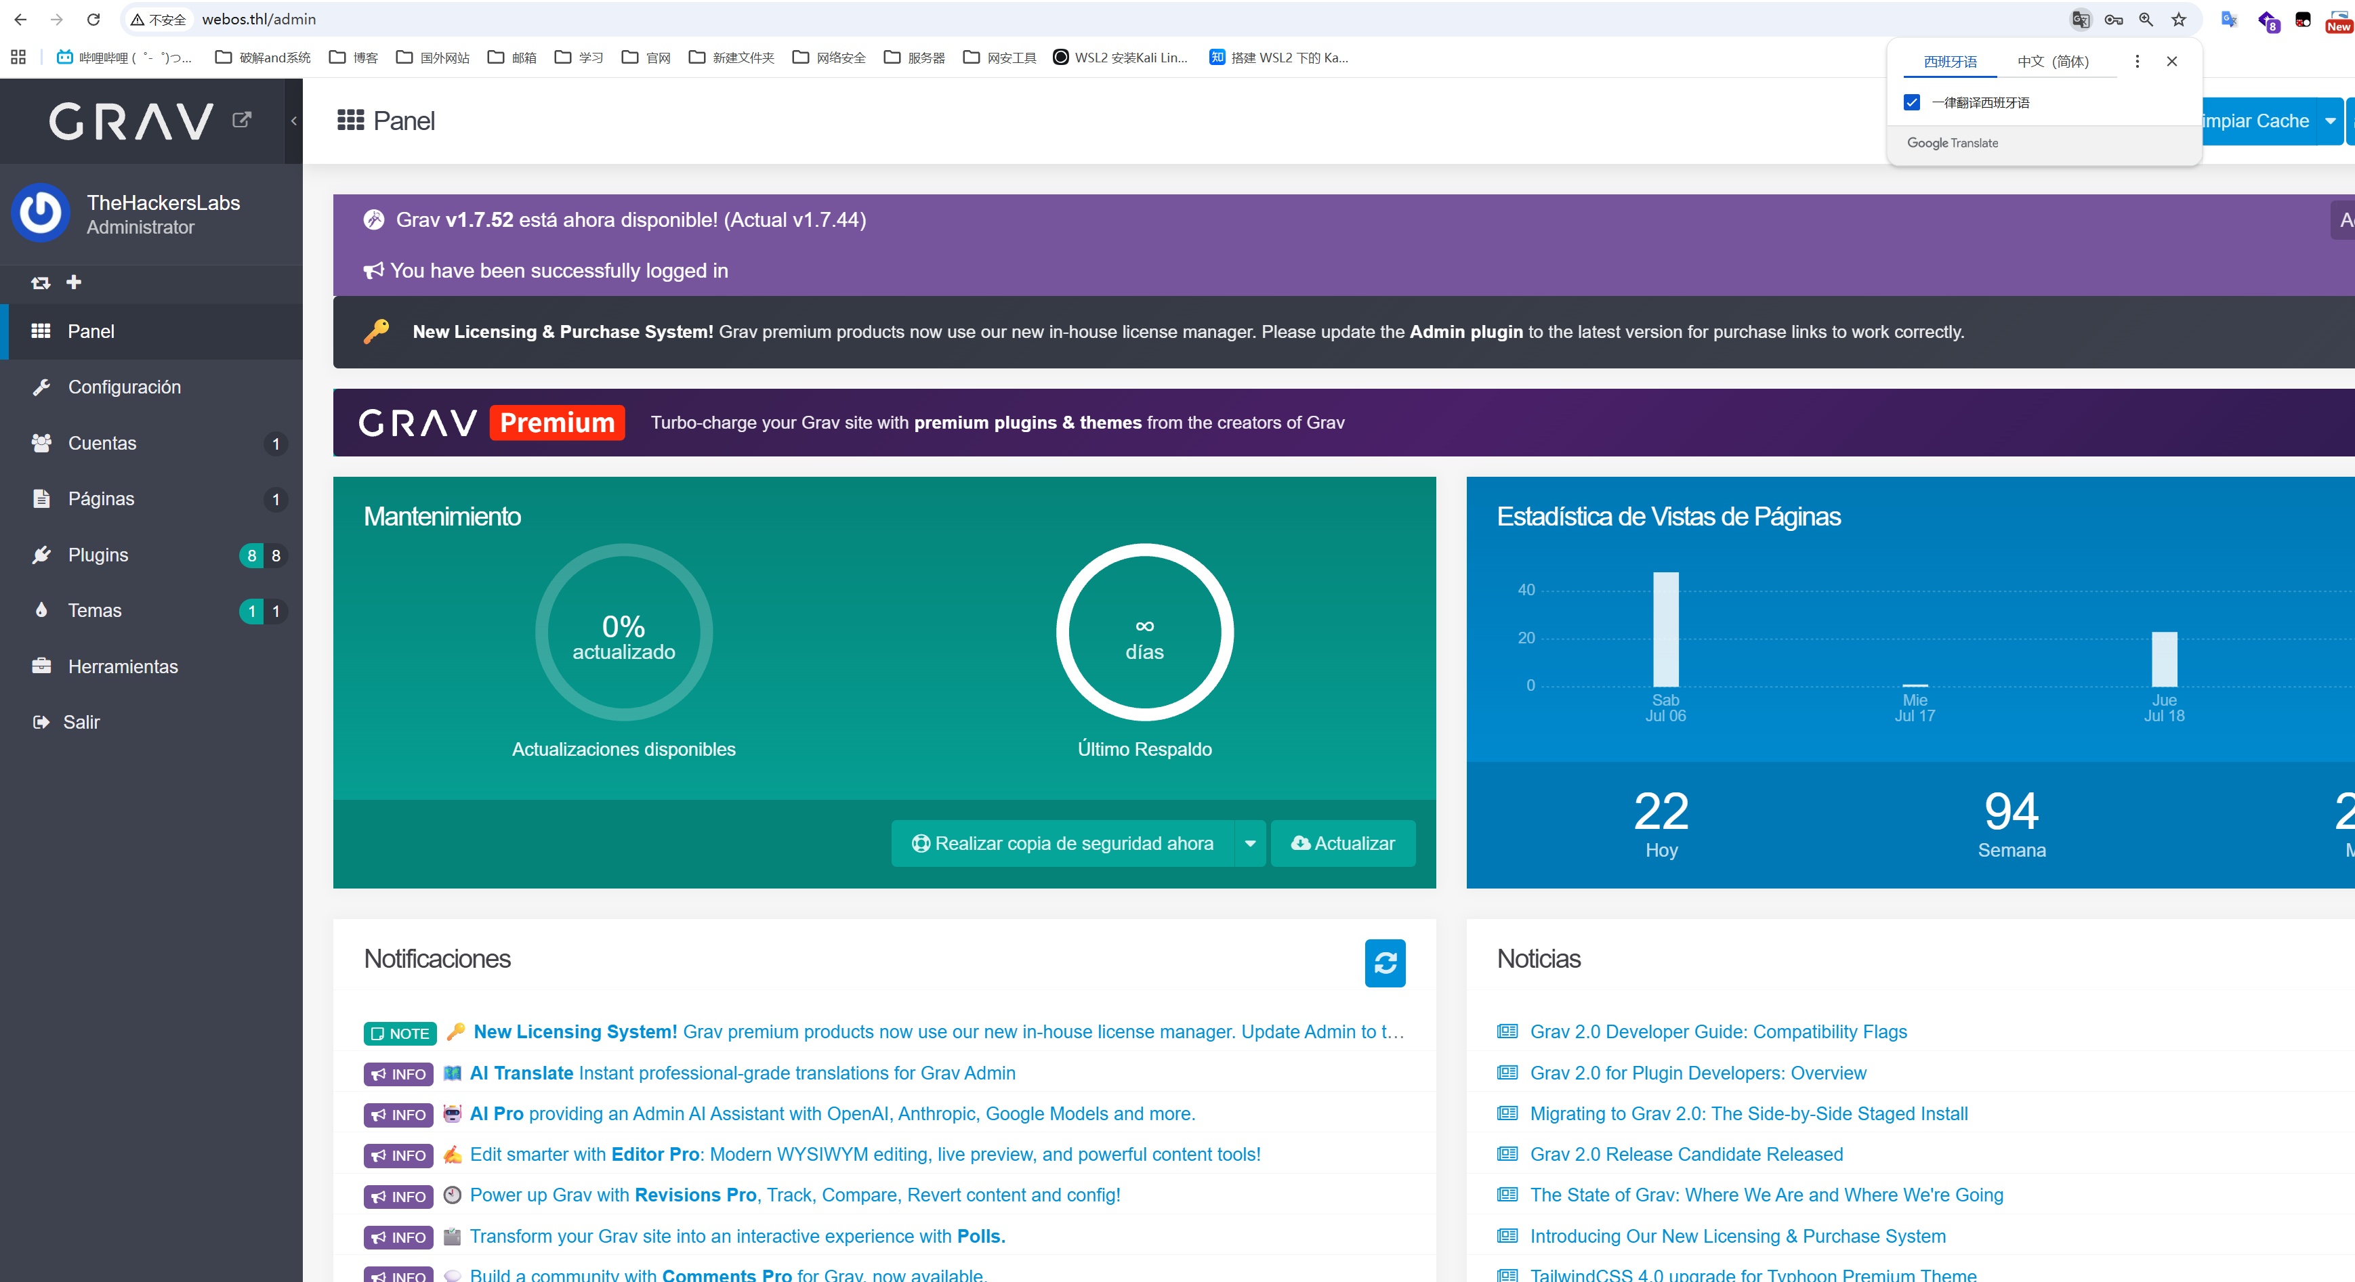Click the Actualizar button

pyautogui.click(x=1343, y=843)
